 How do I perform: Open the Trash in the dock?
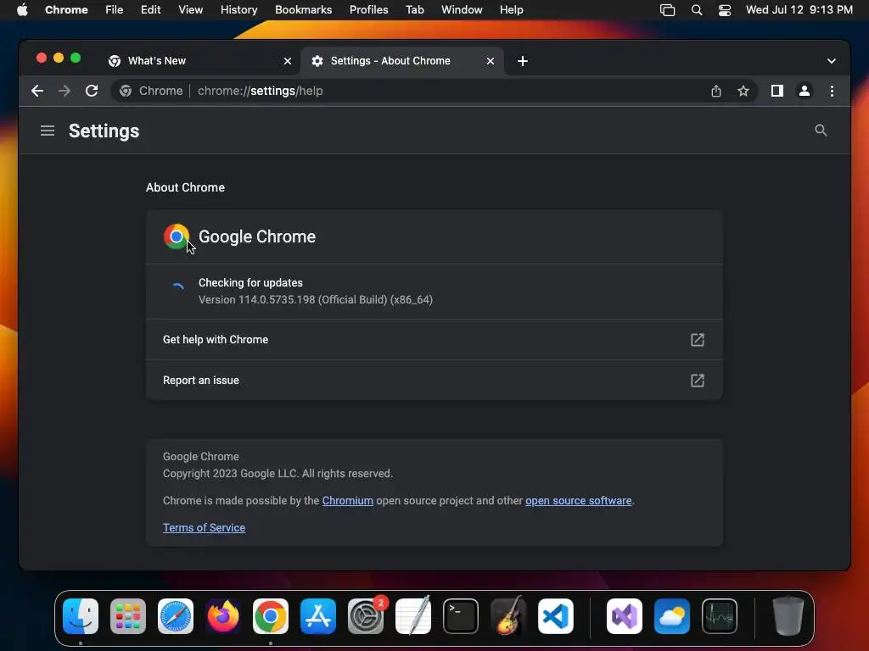pos(788,616)
